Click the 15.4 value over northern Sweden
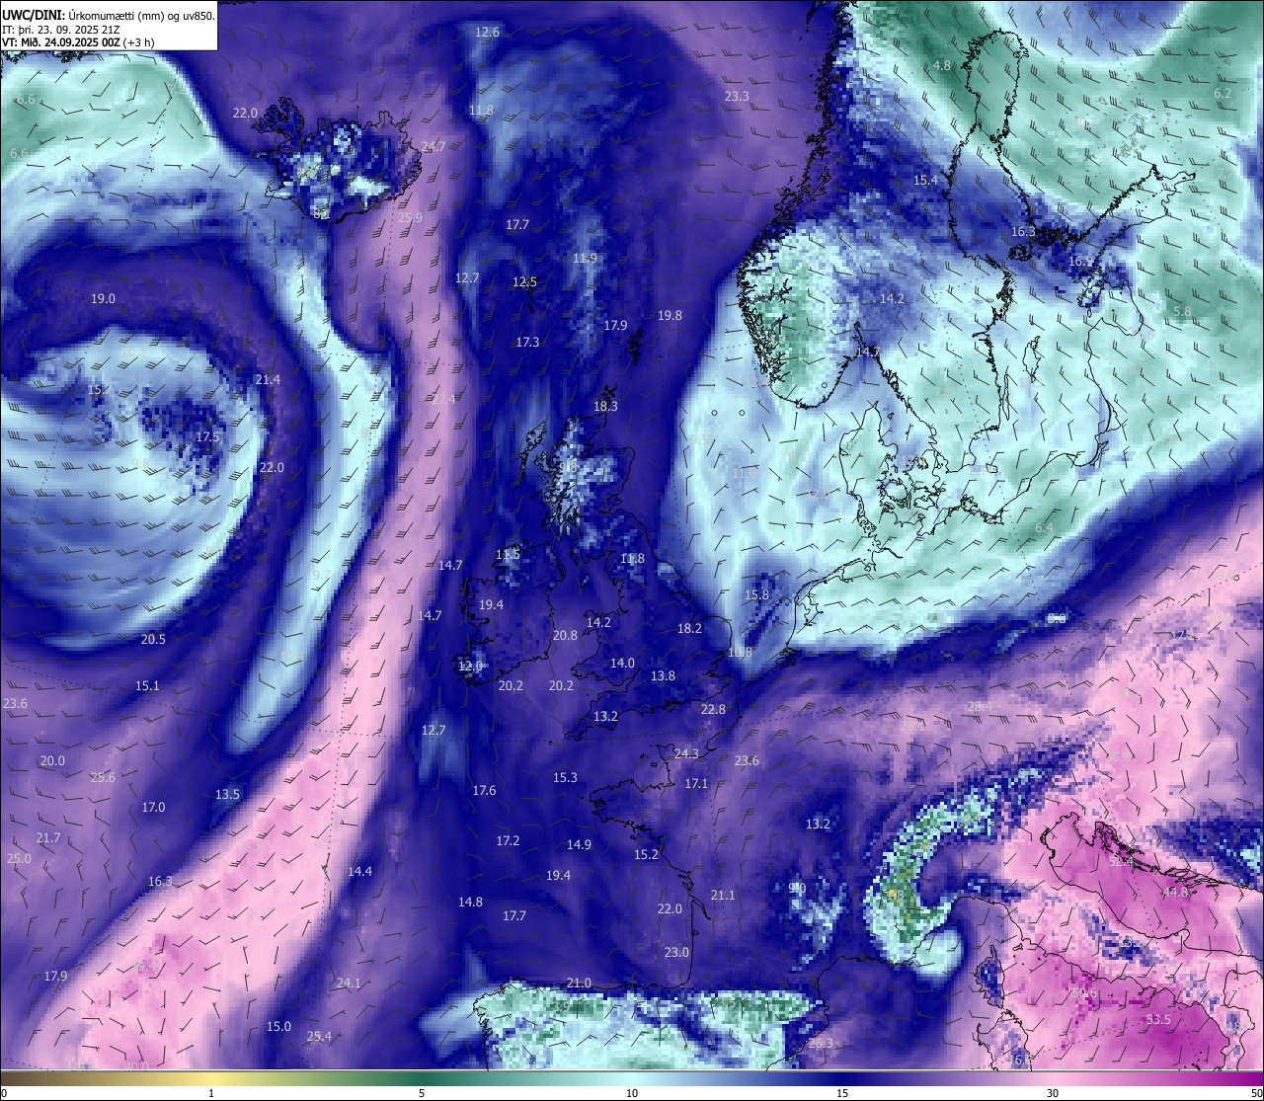1264x1101 pixels. (925, 181)
